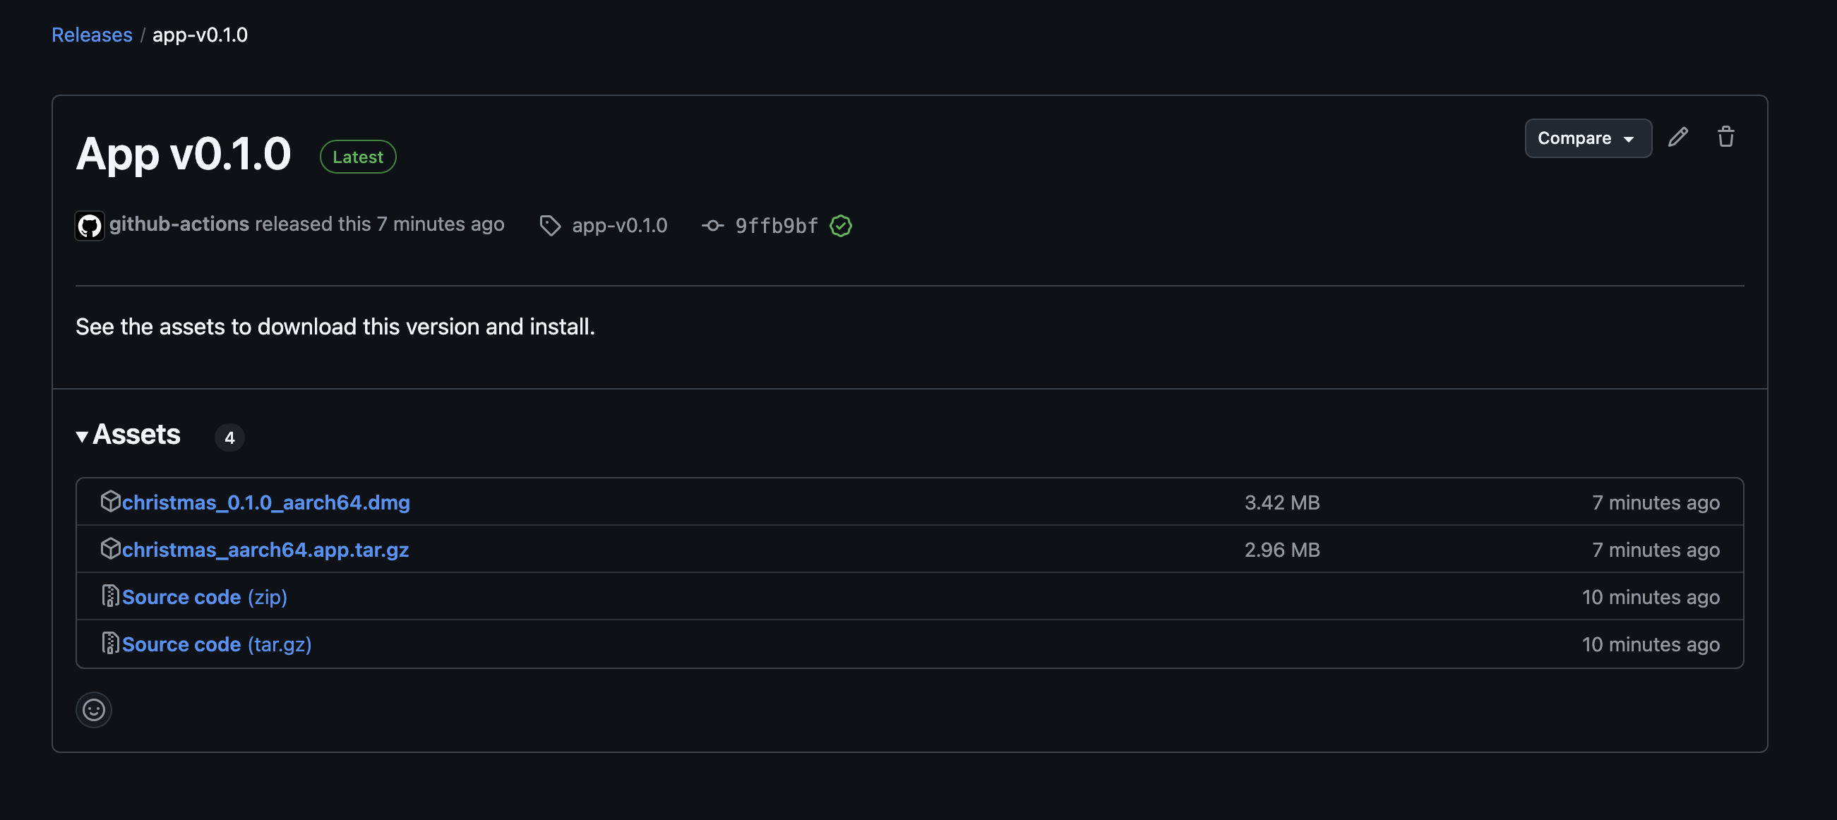The height and width of the screenshot is (820, 1837).
Task: Click the zip file icon beside Source code (zip)
Action: point(110,596)
